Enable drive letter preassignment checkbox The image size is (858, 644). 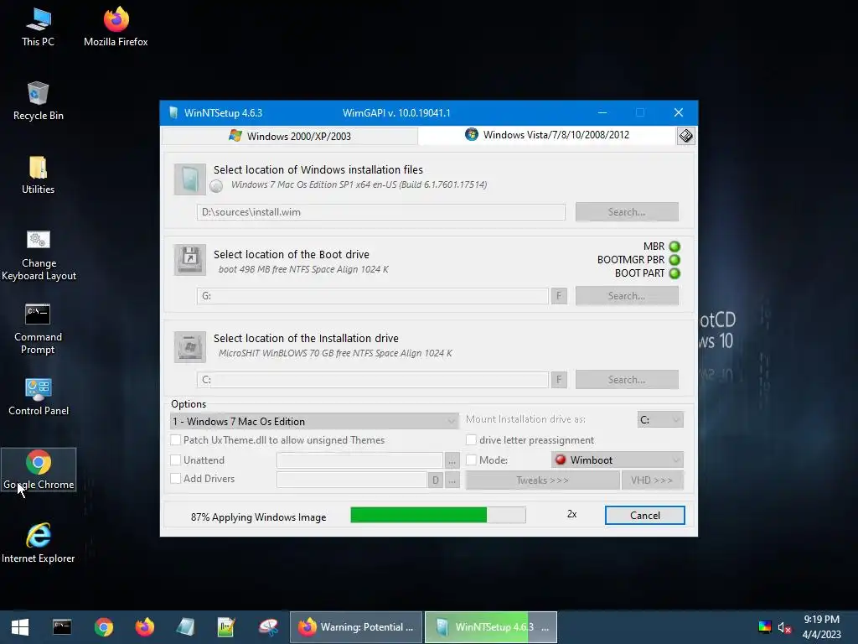coord(471,439)
